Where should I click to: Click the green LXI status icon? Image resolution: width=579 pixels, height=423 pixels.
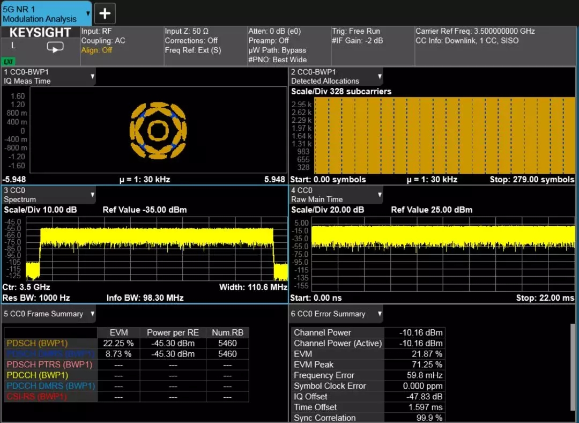tap(9, 61)
